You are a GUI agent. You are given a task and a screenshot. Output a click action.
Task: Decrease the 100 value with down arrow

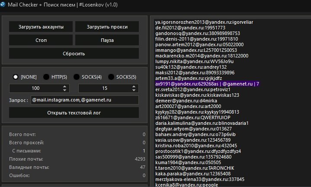[64, 90]
